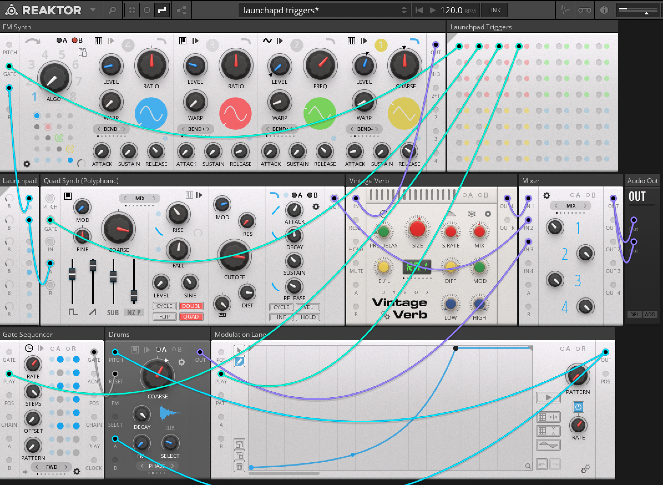This screenshot has width=663, height=485.
Task: Click the blue sine waveform of FM operator 4
Action: (x=151, y=113)
